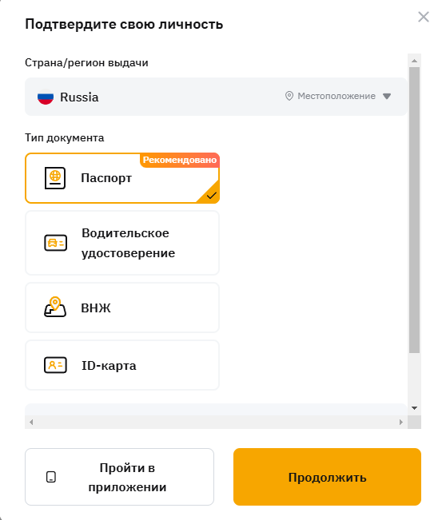Click the Продолжить button
442x520 pixels.
[327, 477]
